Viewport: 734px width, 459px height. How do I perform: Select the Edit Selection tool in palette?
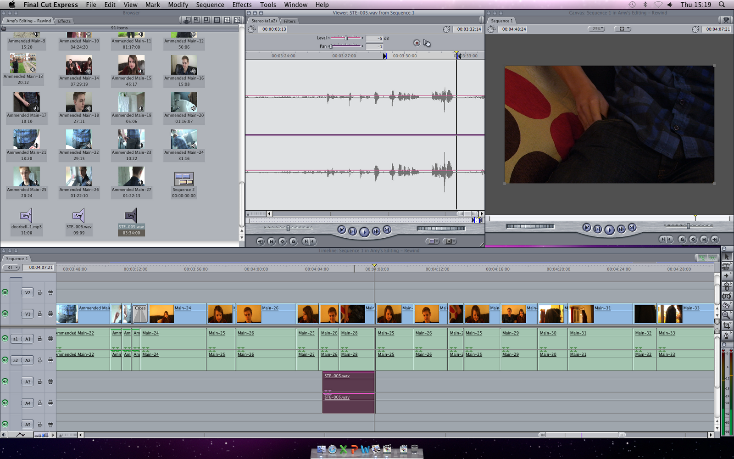tap(727, 266)
